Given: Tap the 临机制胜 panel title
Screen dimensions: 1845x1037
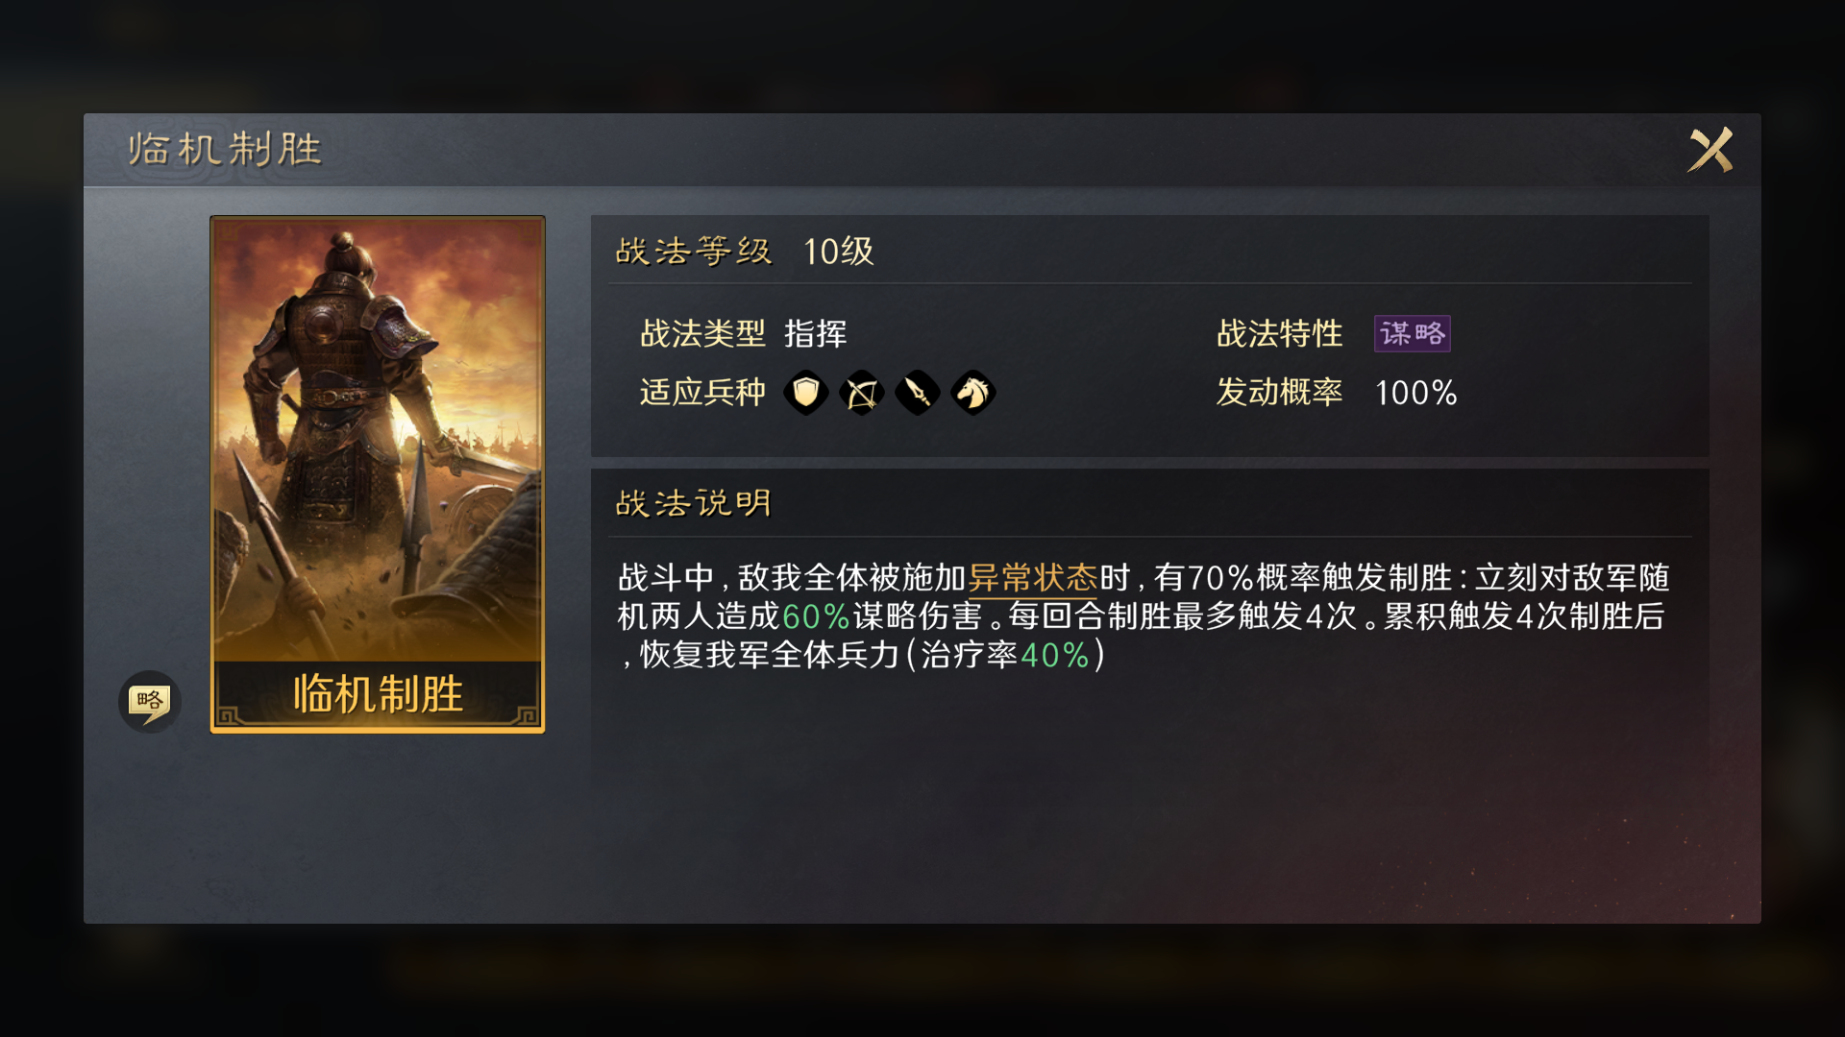Looking at the screenshot, I should (x=225, y=149).
